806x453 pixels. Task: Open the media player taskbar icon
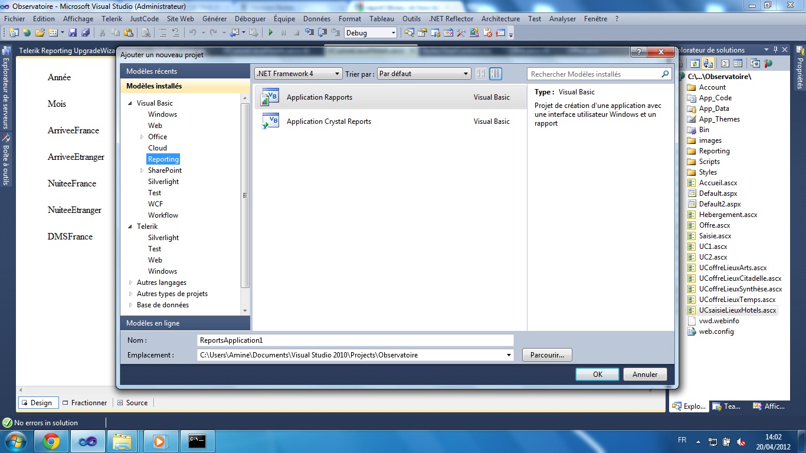159,441
